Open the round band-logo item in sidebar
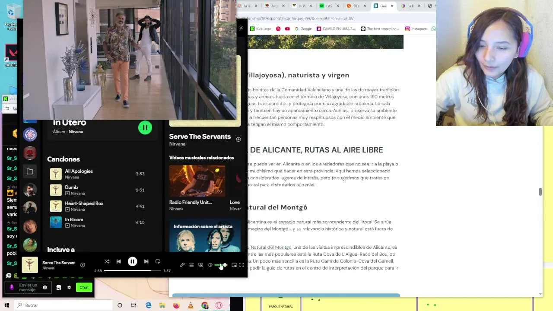553x311 pixels. click(30, 134)
